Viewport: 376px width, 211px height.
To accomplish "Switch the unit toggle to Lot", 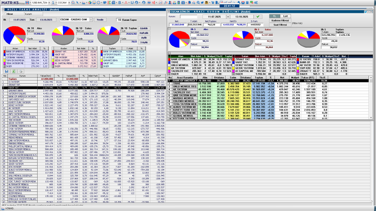I will (x=285, y=16).
